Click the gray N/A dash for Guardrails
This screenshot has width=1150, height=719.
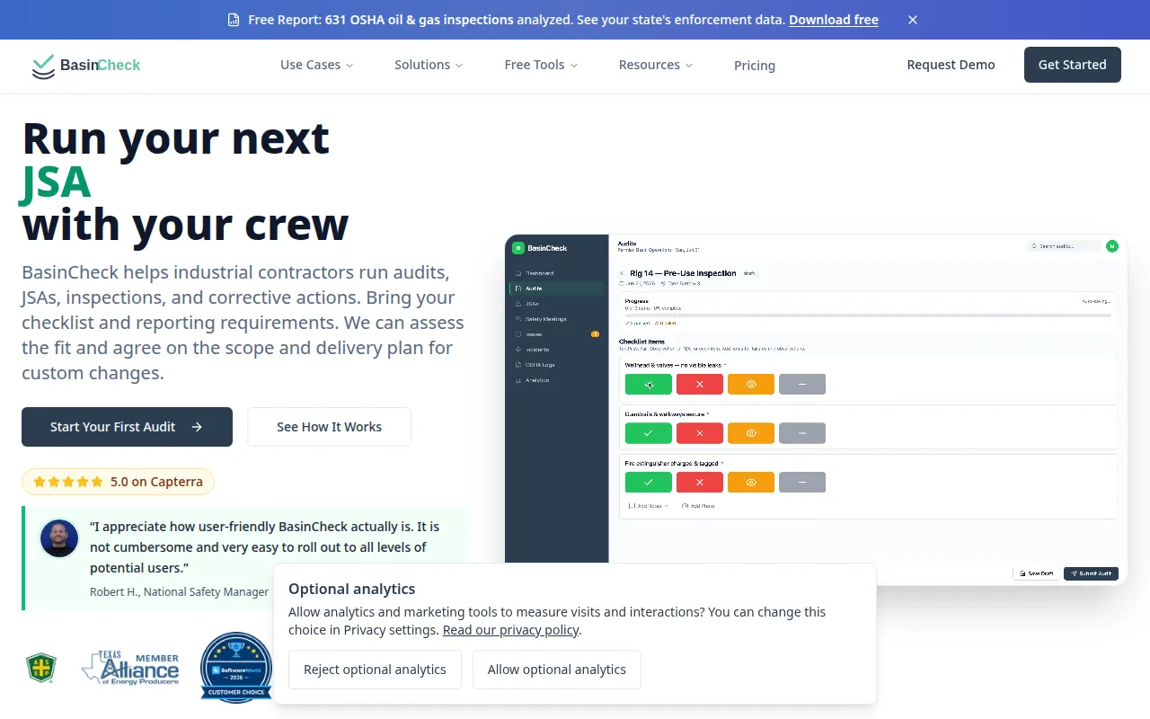pos(802,433)
